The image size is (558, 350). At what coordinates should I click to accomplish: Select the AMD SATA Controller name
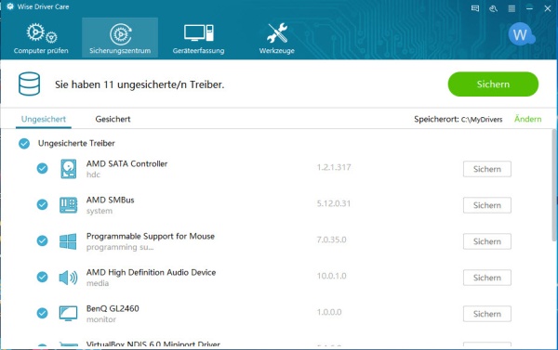[126, 163]
